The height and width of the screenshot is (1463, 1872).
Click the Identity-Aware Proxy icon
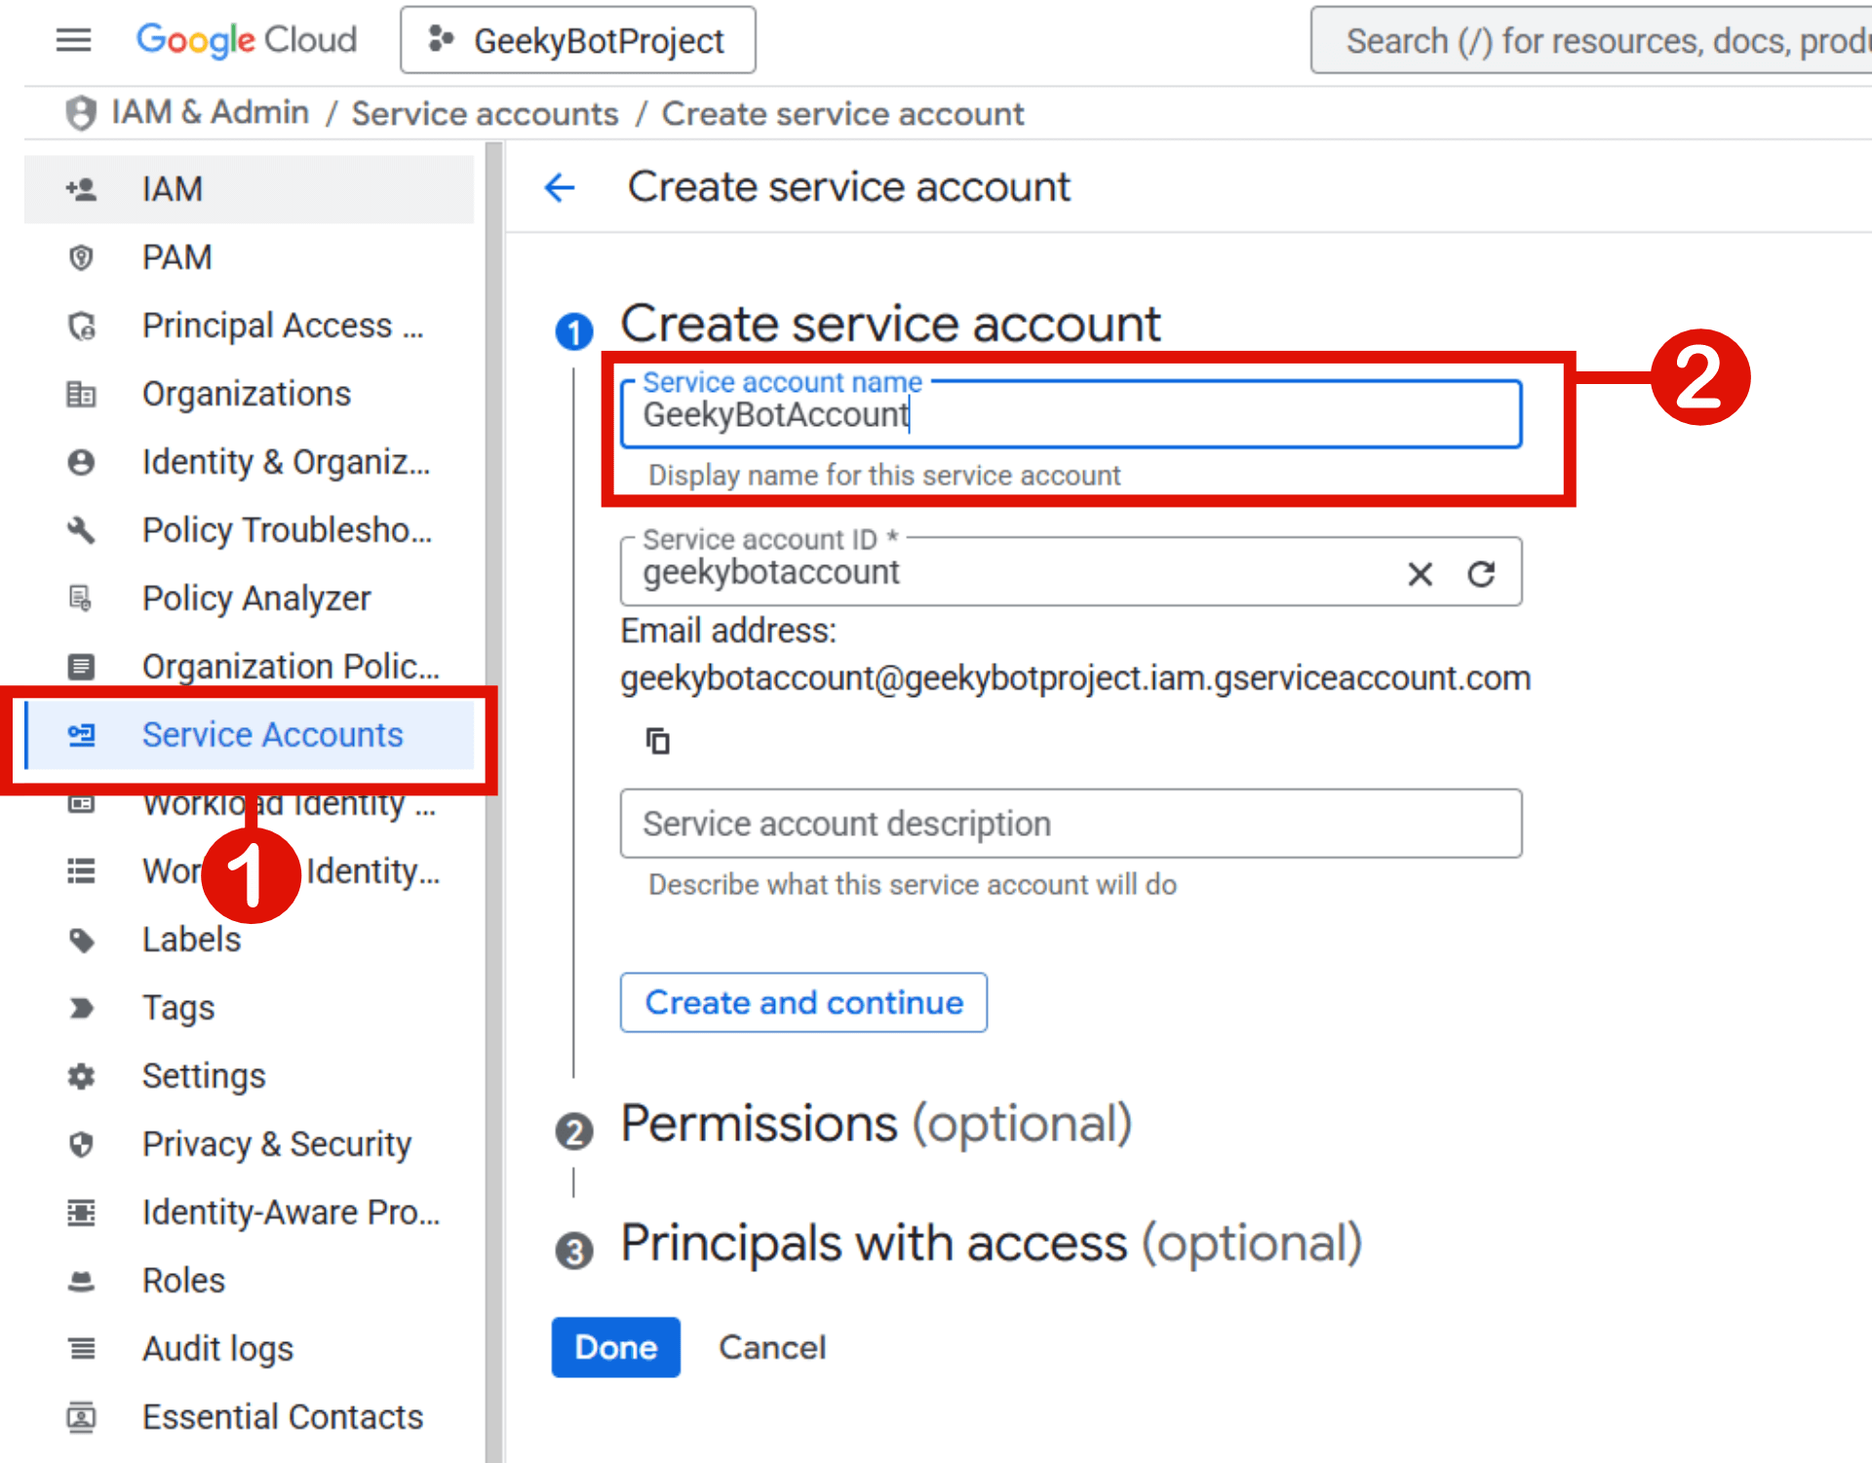click(x=81, y=1213)
